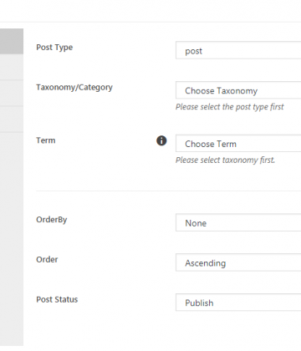
Task: Open the OrderBy dropdown set to None
Action: pyautogui.click(x=238, y=222)
